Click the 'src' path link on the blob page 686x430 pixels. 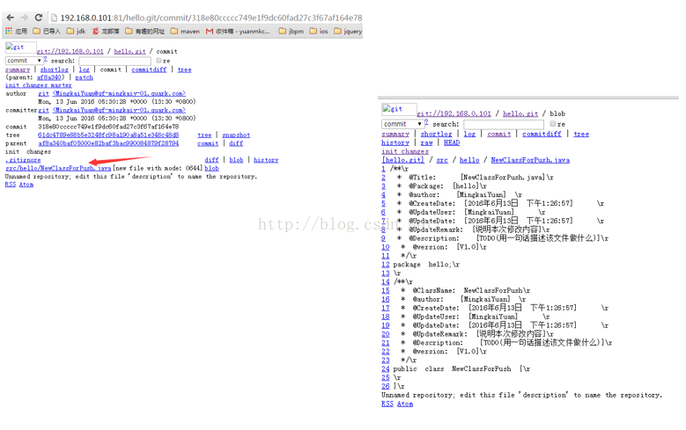click(442, 160)
